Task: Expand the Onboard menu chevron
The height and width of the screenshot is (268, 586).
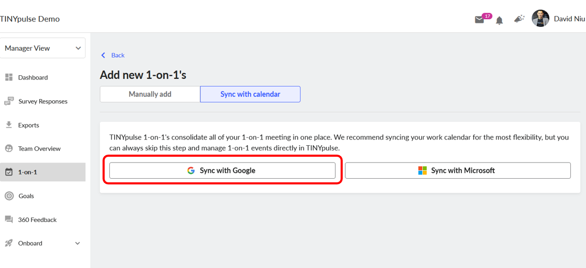Action: tap(78, 243)
